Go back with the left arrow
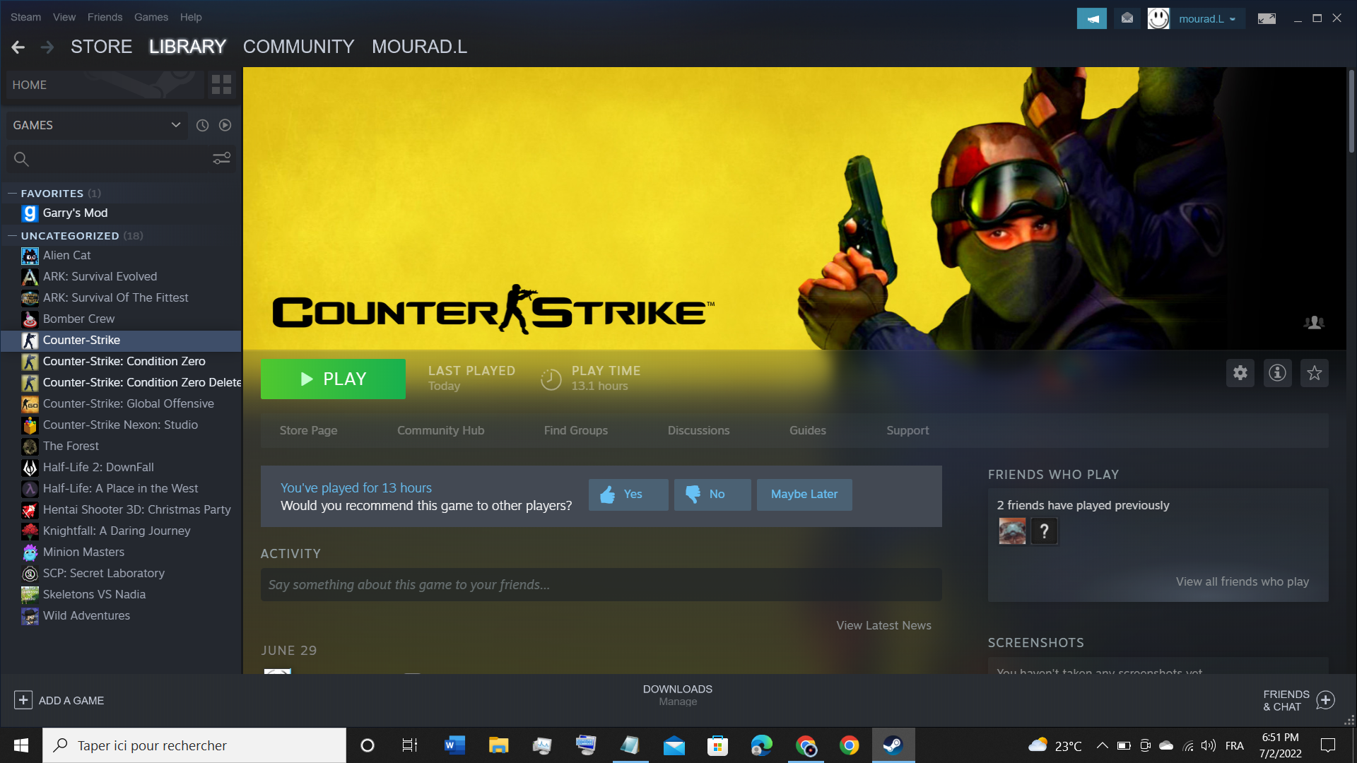This screenshot has width=1357, height=763. 18,47
